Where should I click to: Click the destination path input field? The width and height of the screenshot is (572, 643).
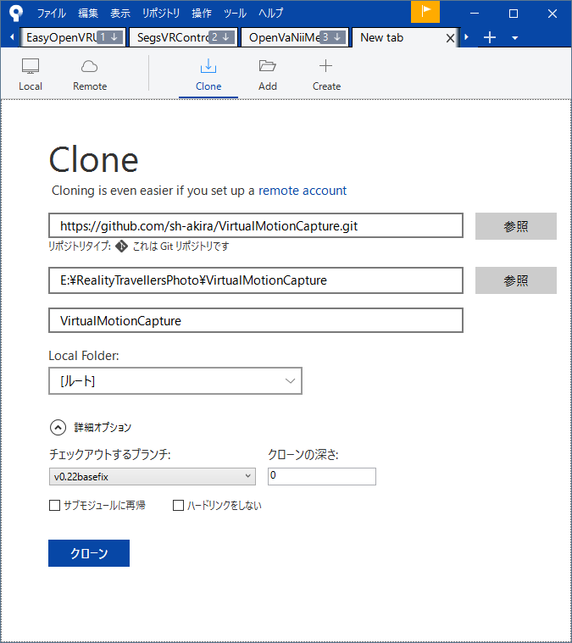(256, 280)
